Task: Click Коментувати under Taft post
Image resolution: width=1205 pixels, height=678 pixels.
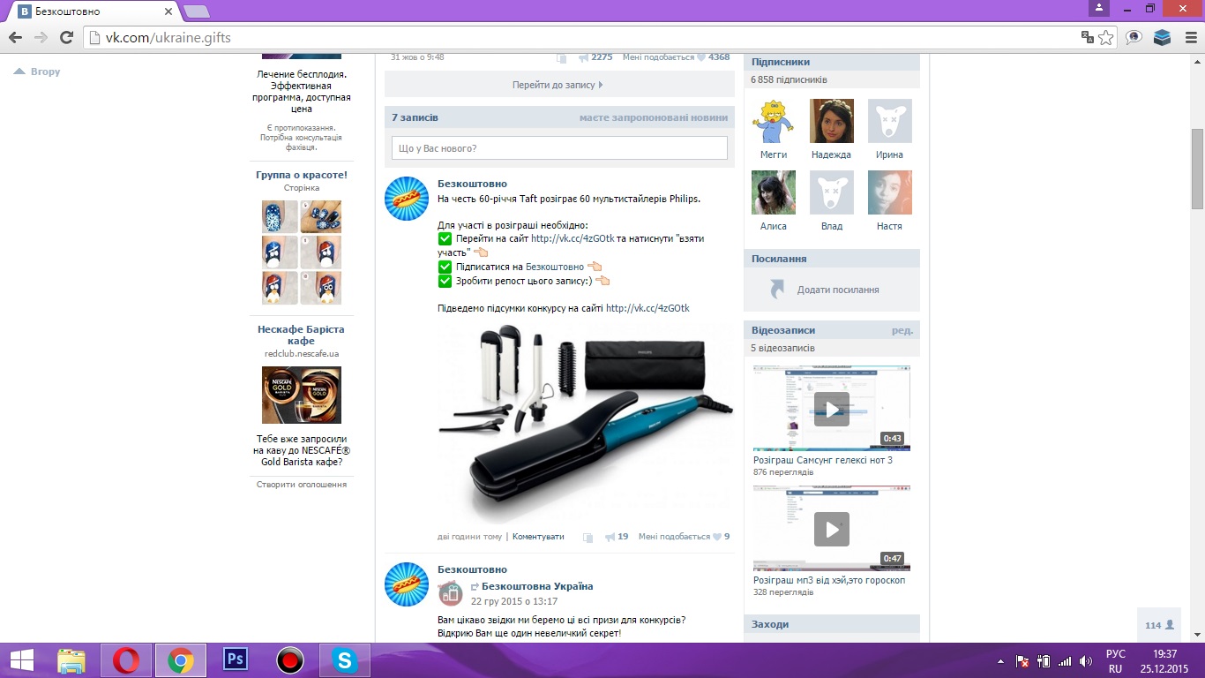Action: tap(538, 537)
